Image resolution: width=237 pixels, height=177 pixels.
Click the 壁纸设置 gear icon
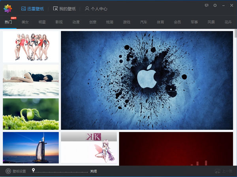pyautogui.click(x=8, y=171)
